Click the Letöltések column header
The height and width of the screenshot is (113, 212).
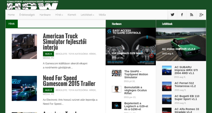[x=167, y=24]
